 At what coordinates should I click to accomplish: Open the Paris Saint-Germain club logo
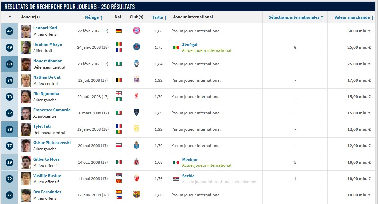point(136,47)
